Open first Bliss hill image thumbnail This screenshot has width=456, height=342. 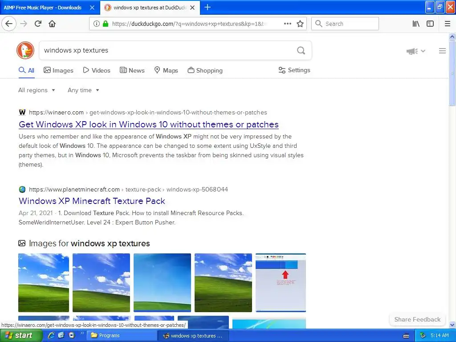pos(44,283)
